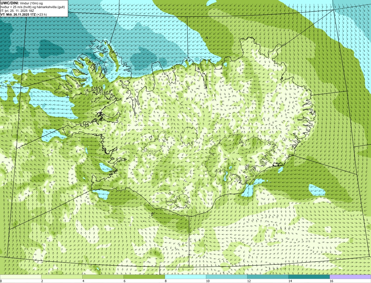Click the 'VT: Mið. 26.11.2025 17Z (+23 h)' line
This screenshot has width=371, height=283.
coord(24,14)
